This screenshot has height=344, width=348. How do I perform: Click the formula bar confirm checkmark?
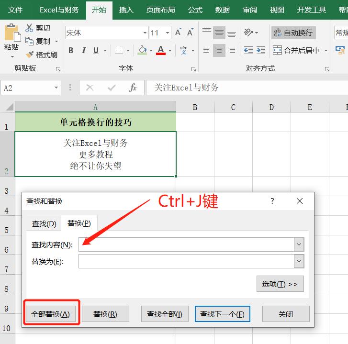click(x=112, y=88)
